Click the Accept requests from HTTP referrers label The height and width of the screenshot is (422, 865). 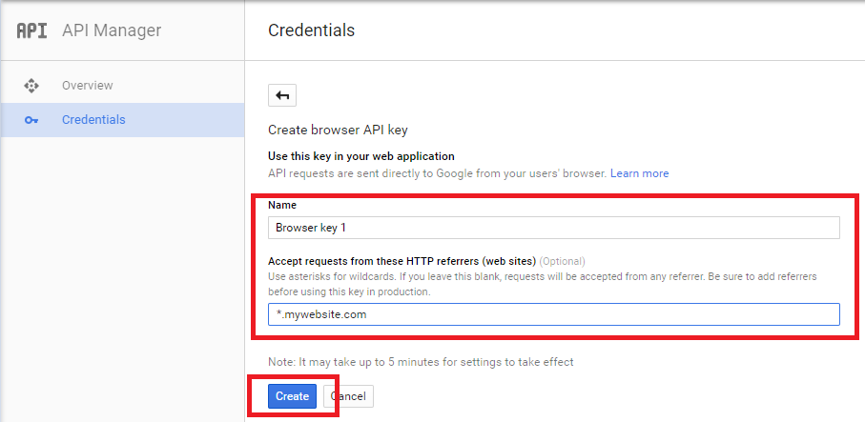402,261
